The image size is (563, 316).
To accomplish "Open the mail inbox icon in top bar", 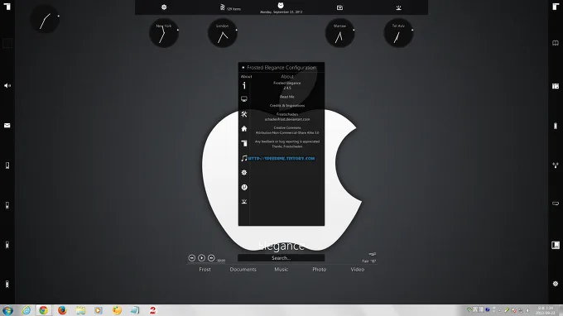I will point(339,7).
